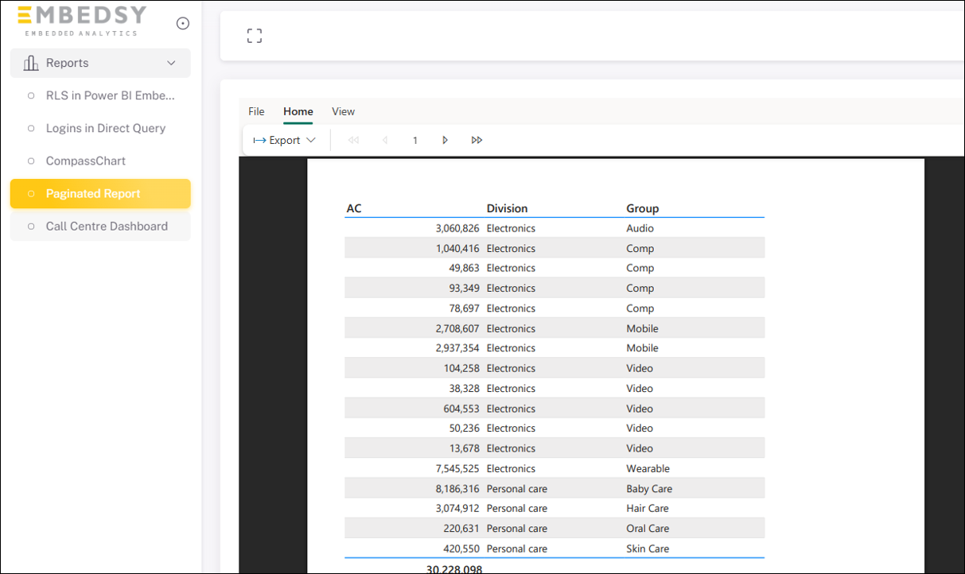
Task: Collapse the Reports section chevron
Action: click(171, 62)
